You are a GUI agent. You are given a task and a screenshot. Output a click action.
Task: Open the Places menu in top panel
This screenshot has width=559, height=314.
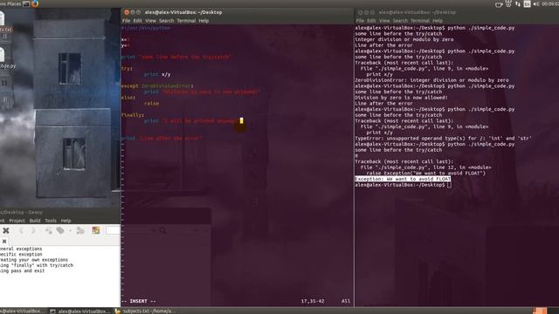(13, 3)
